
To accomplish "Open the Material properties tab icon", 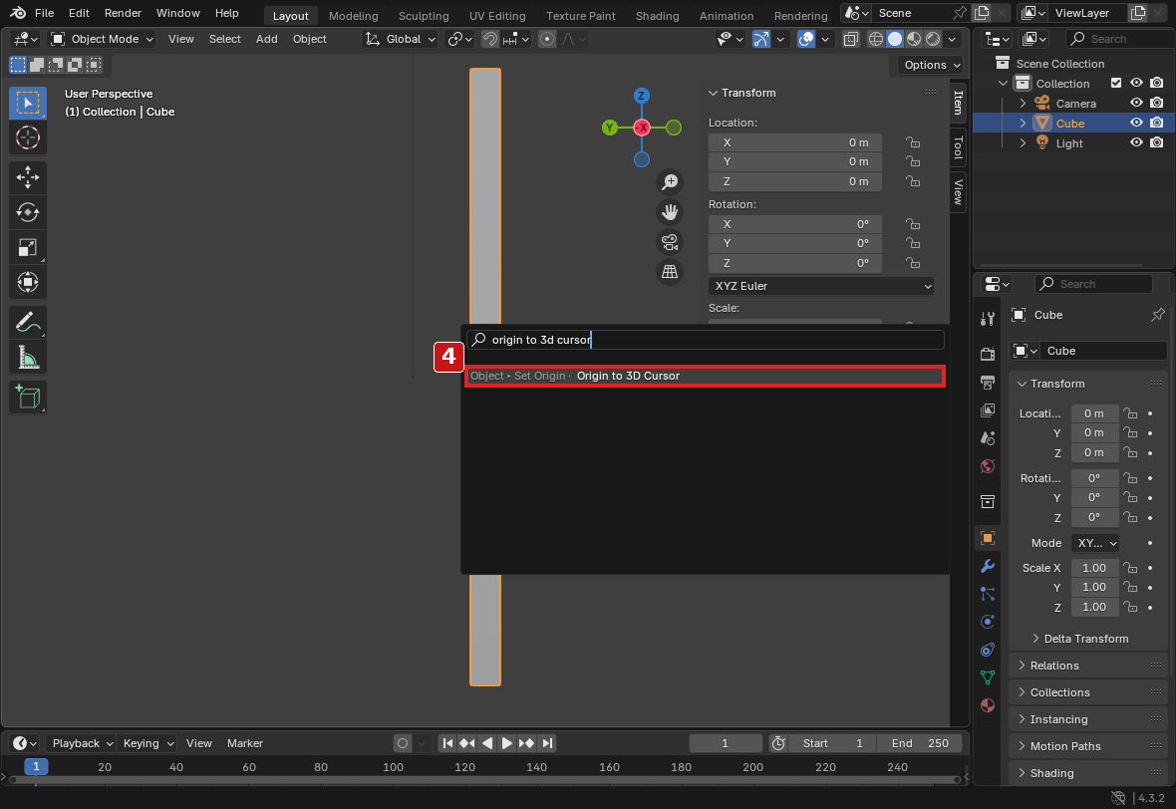I will pos(988,705).
